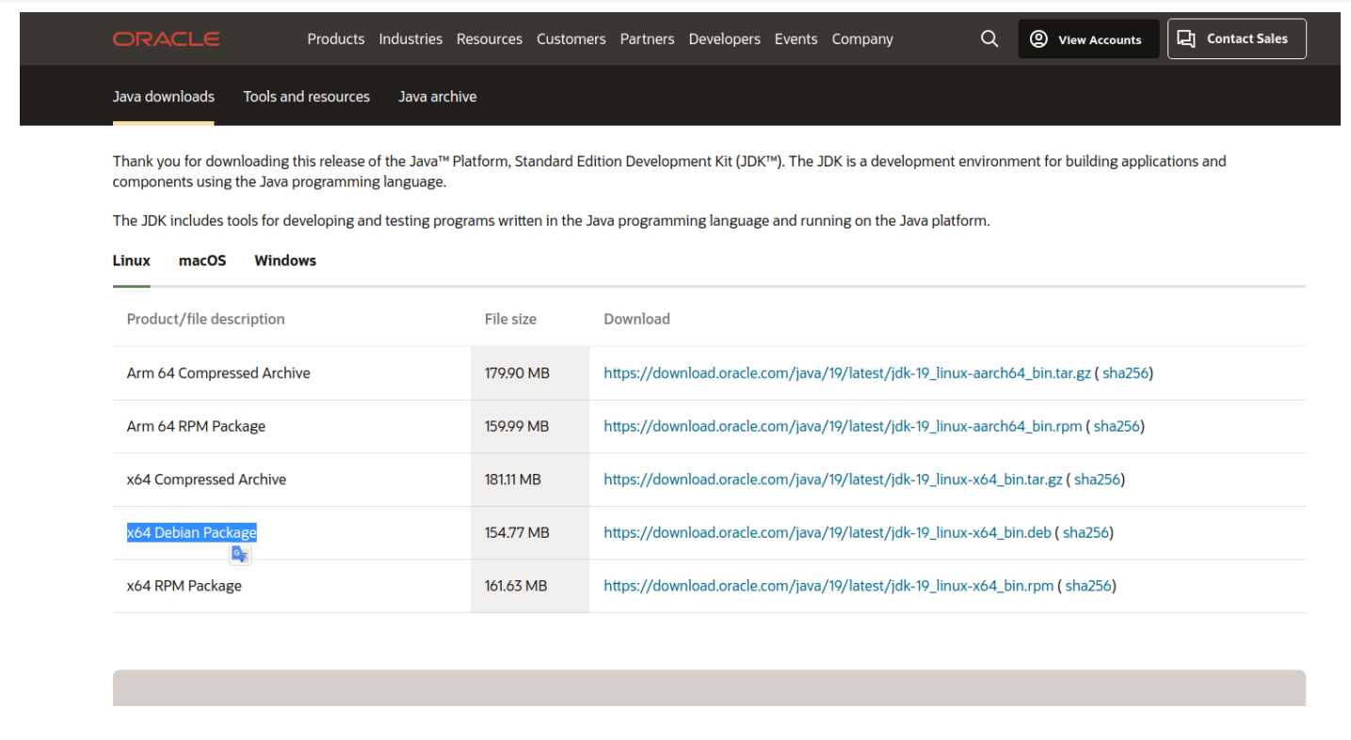Download the linux-x64 deb package link
Viewport: 1351px width, 740px height.
click(x=828, y=533)
